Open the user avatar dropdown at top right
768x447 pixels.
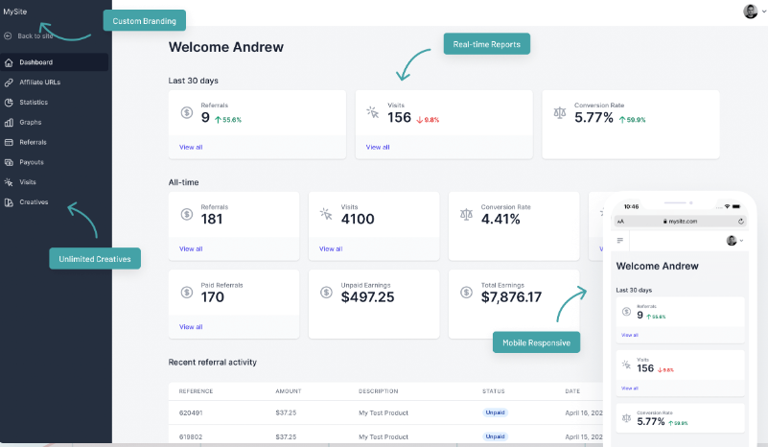(755, 12)
